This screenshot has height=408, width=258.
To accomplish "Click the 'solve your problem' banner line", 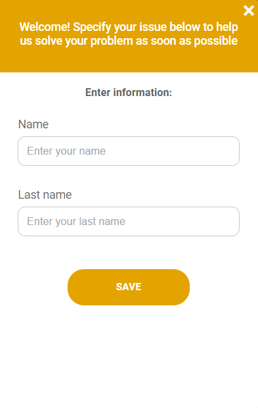I will pyautogui.click(x=129, y=41).
